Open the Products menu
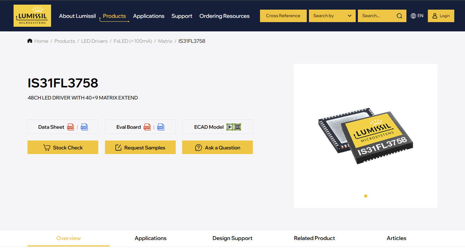Viewport: 465px width, 250px height. point(114,16)
